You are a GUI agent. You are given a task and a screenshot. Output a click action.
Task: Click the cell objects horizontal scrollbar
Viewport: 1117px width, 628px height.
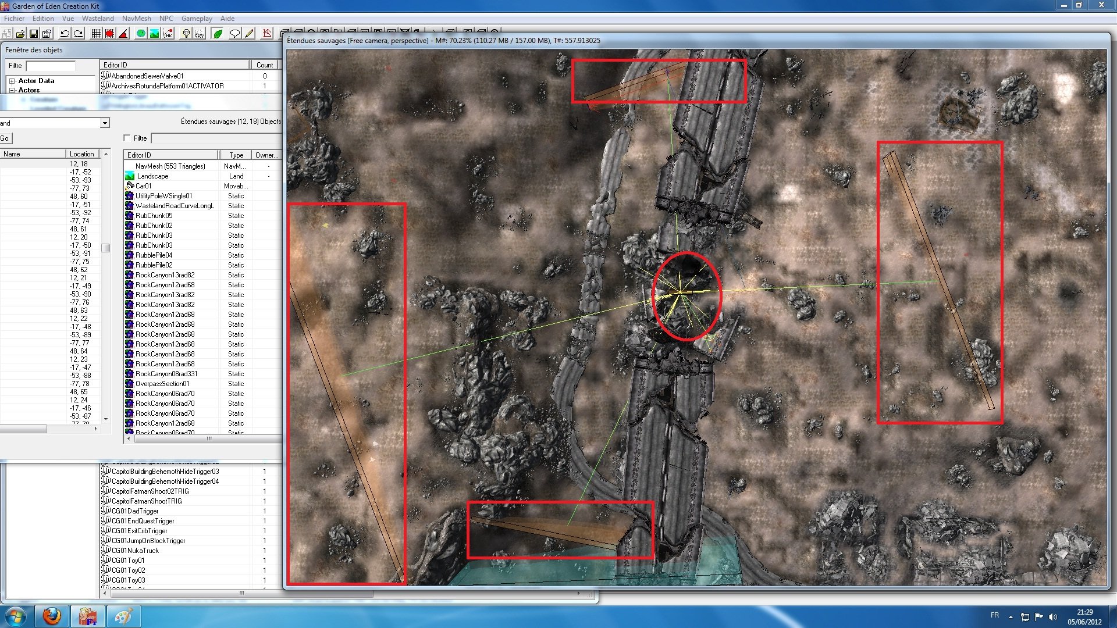pos(209,439)
